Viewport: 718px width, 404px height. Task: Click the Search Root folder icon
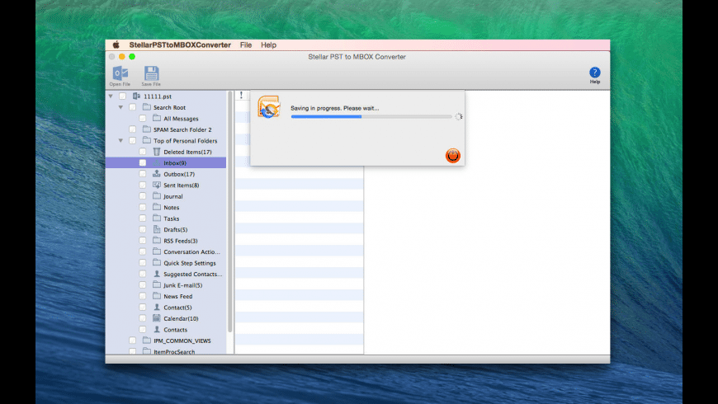coord(147,106)
